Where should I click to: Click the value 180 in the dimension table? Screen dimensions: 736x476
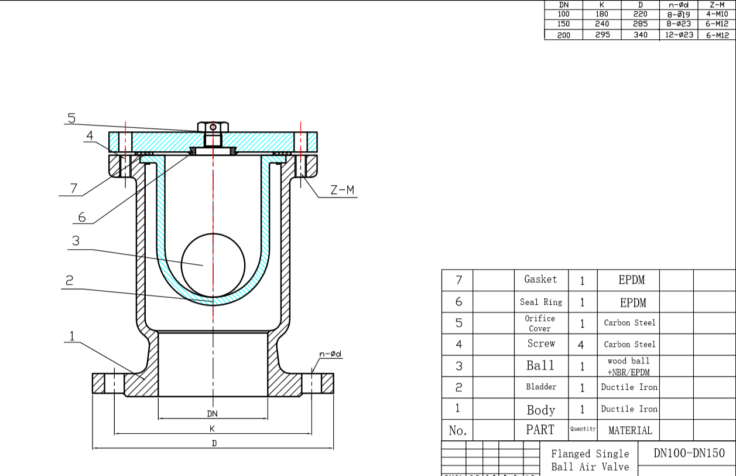point(601,14)
